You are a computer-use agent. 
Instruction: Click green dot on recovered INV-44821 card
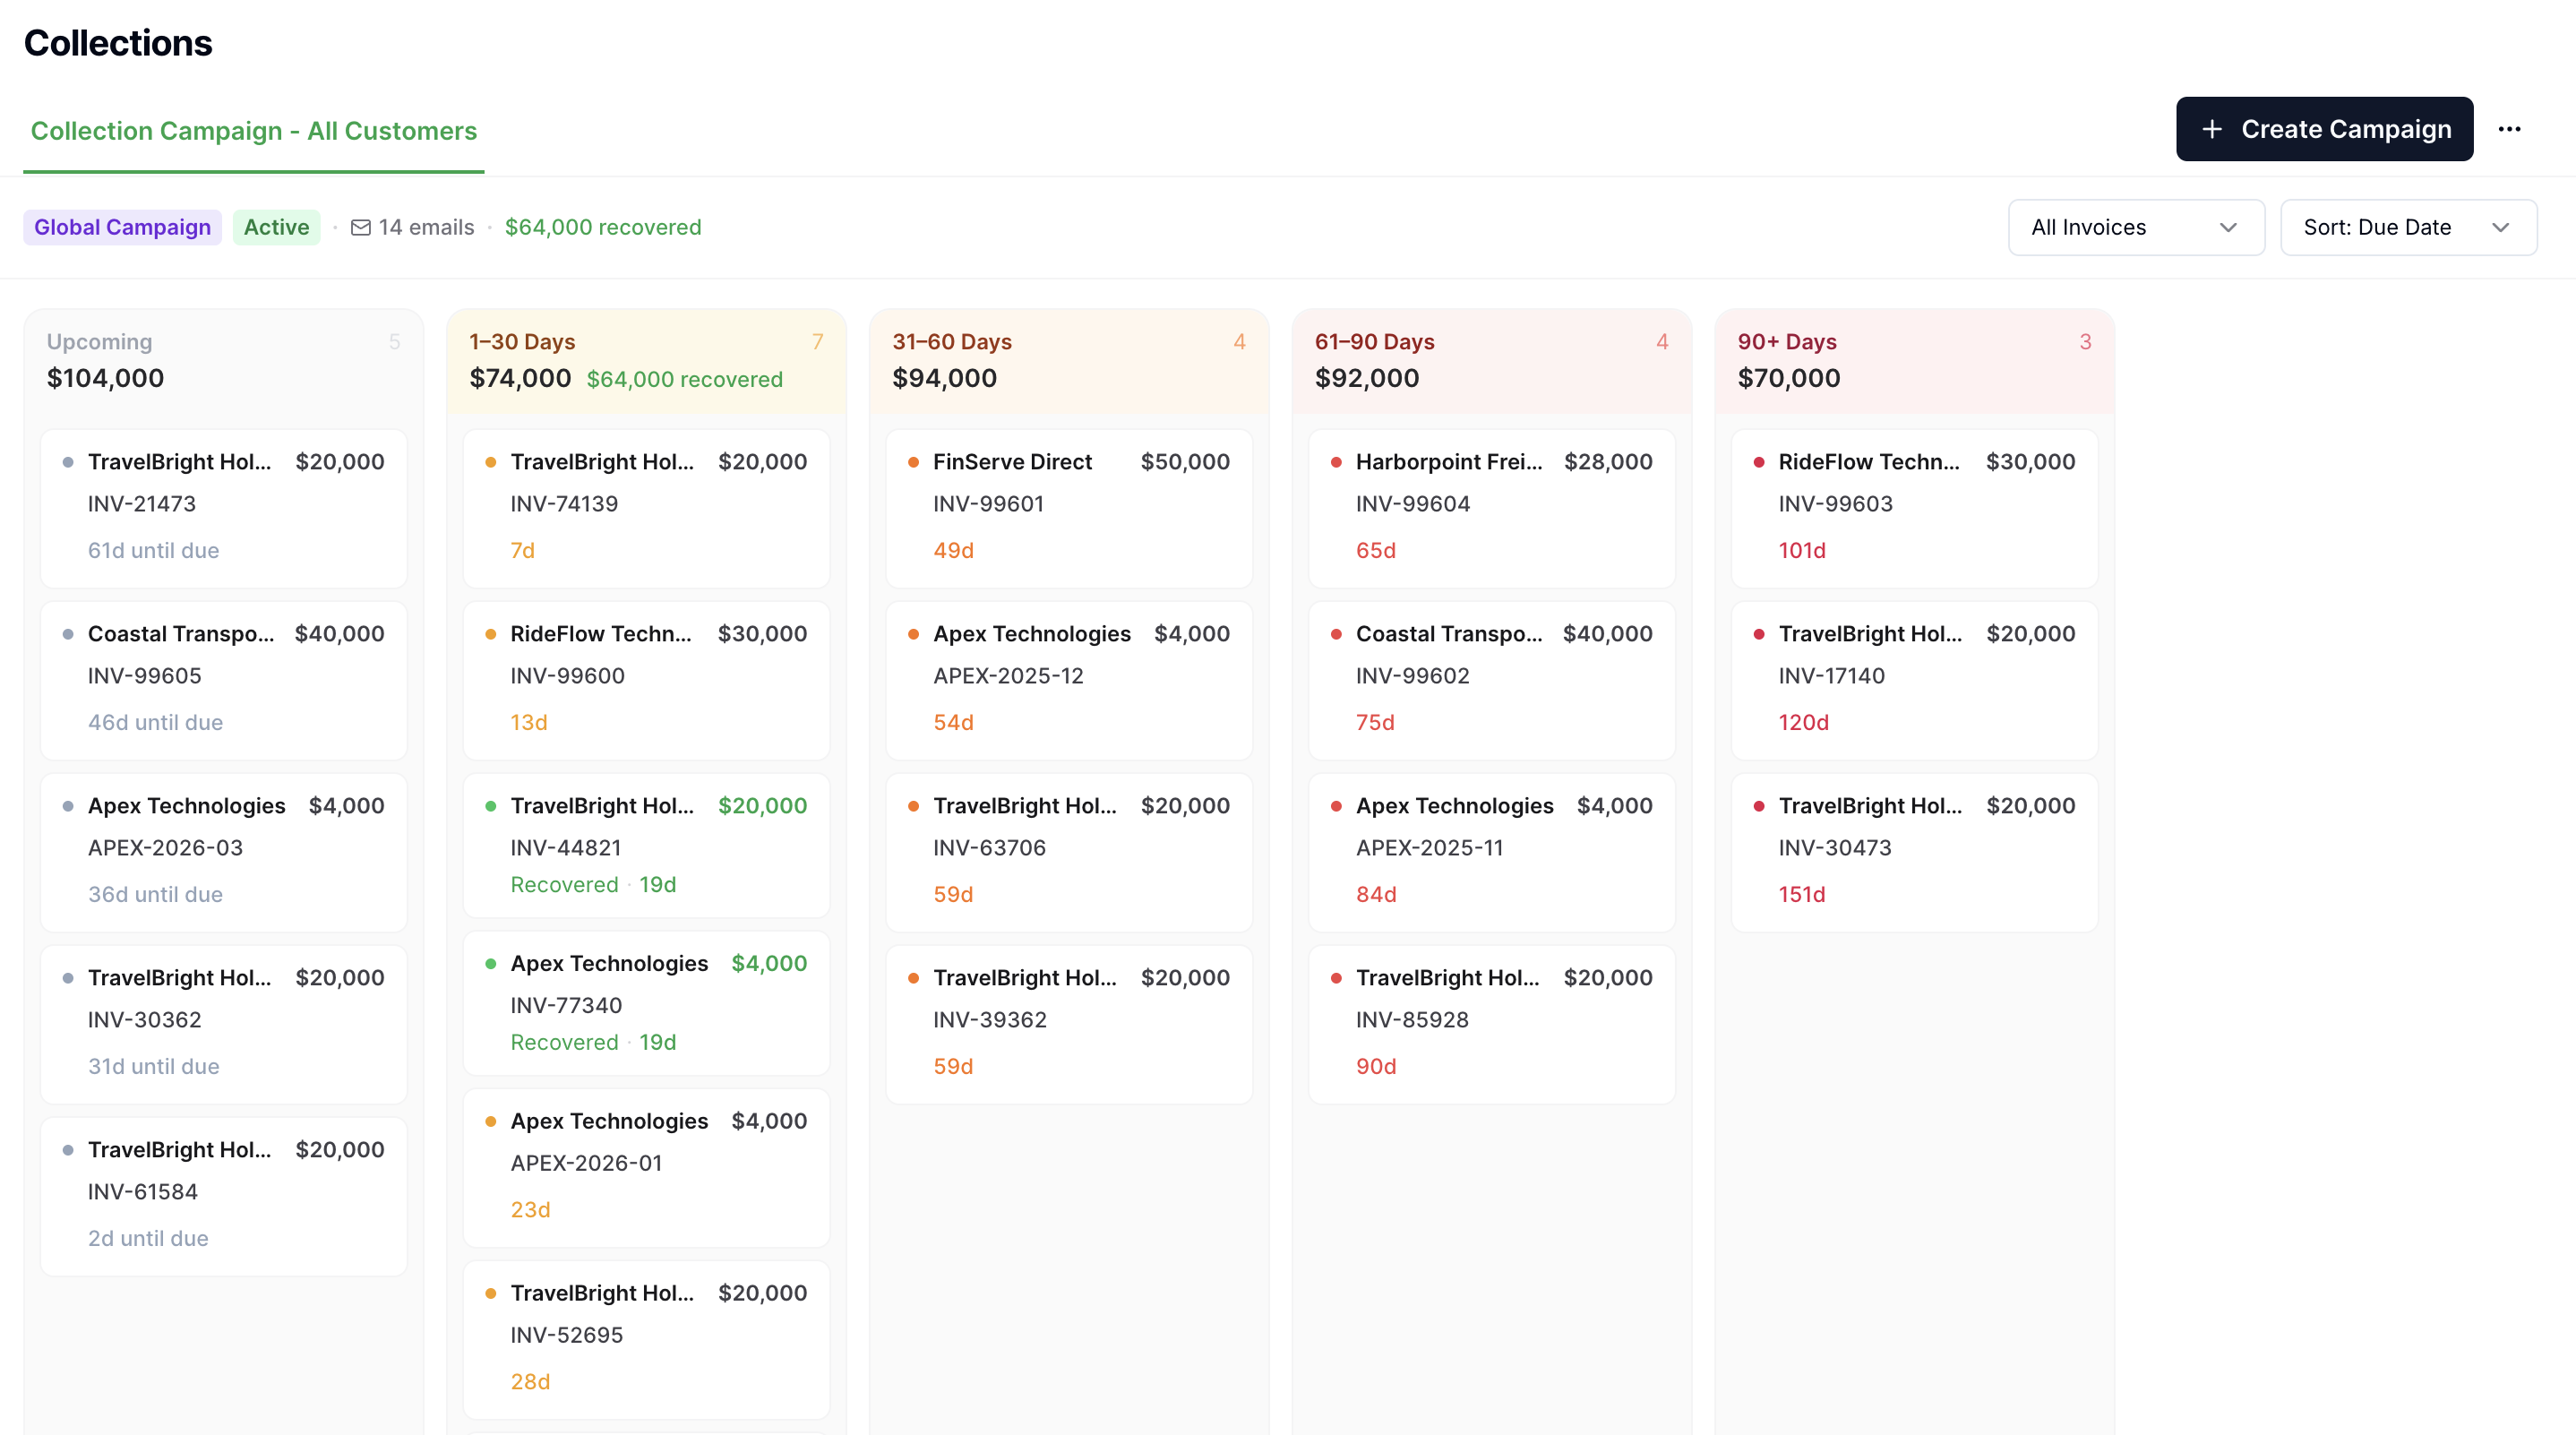(490, 806)
